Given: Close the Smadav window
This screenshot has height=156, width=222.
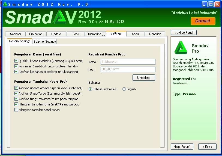Looking at the screenshot, I should (217, 4).
